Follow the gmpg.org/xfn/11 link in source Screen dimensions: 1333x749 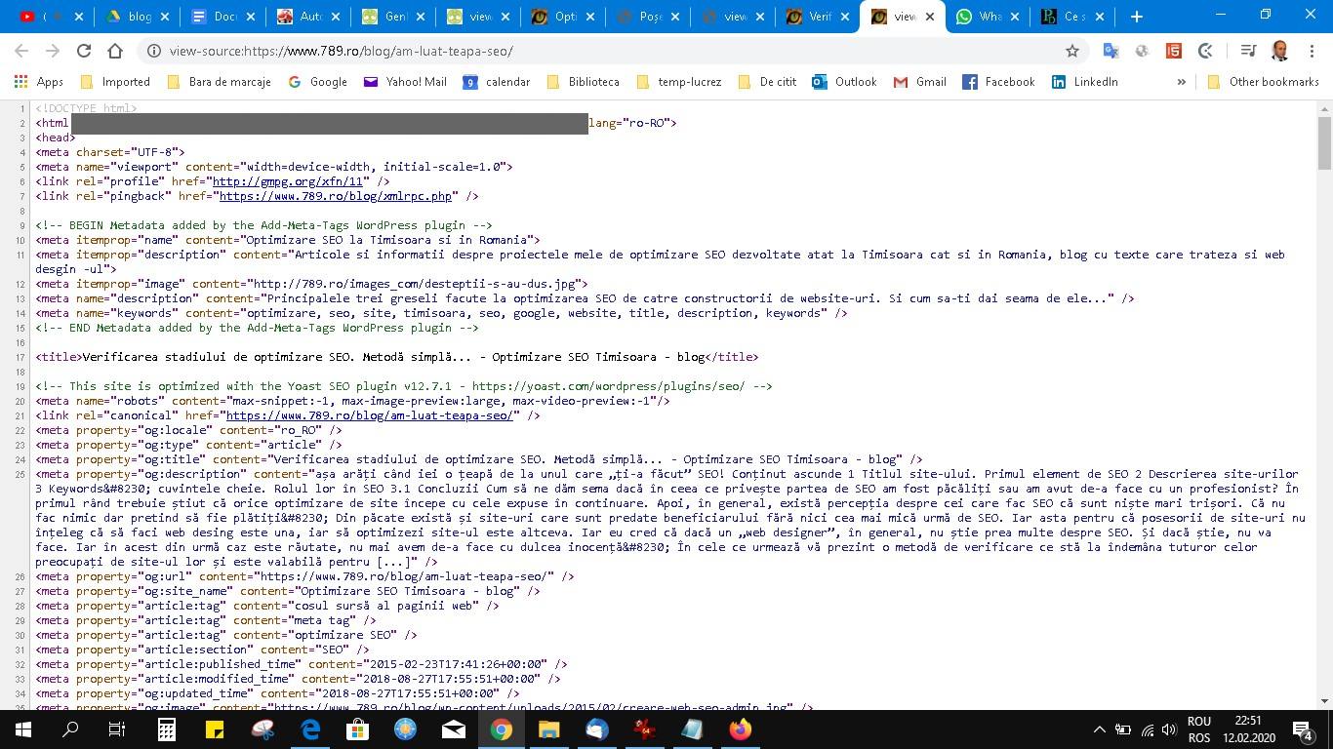pyautogui.click(x=288, y=181)
